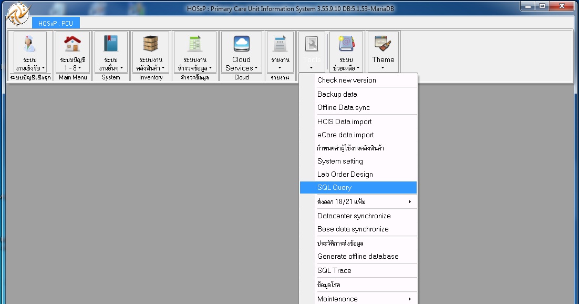Expand the รายงาน dropdown arrow
The image size is (579, 304).
[280, 68]
